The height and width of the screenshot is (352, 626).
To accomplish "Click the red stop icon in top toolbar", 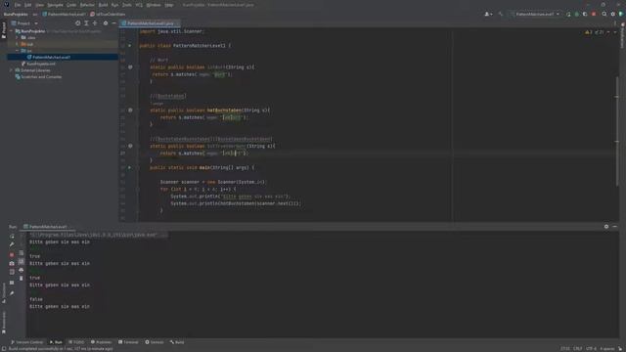I will 594,14.
